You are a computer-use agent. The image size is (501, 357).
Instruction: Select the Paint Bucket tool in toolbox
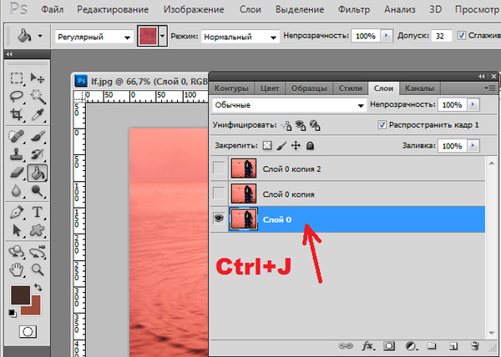coord(38,173)
